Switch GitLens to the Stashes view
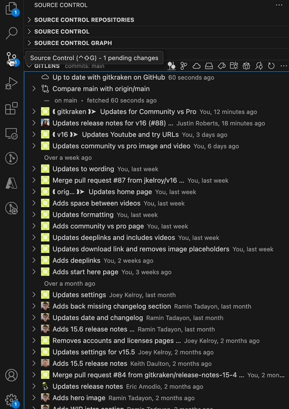Viewport: 289px width, 409px height. pos(209,66)
